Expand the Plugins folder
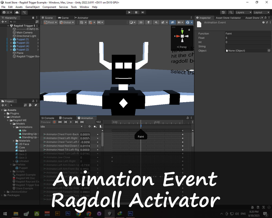Viewport: 272px width, 218px height. pyautogui.click(x=5, y=114)
